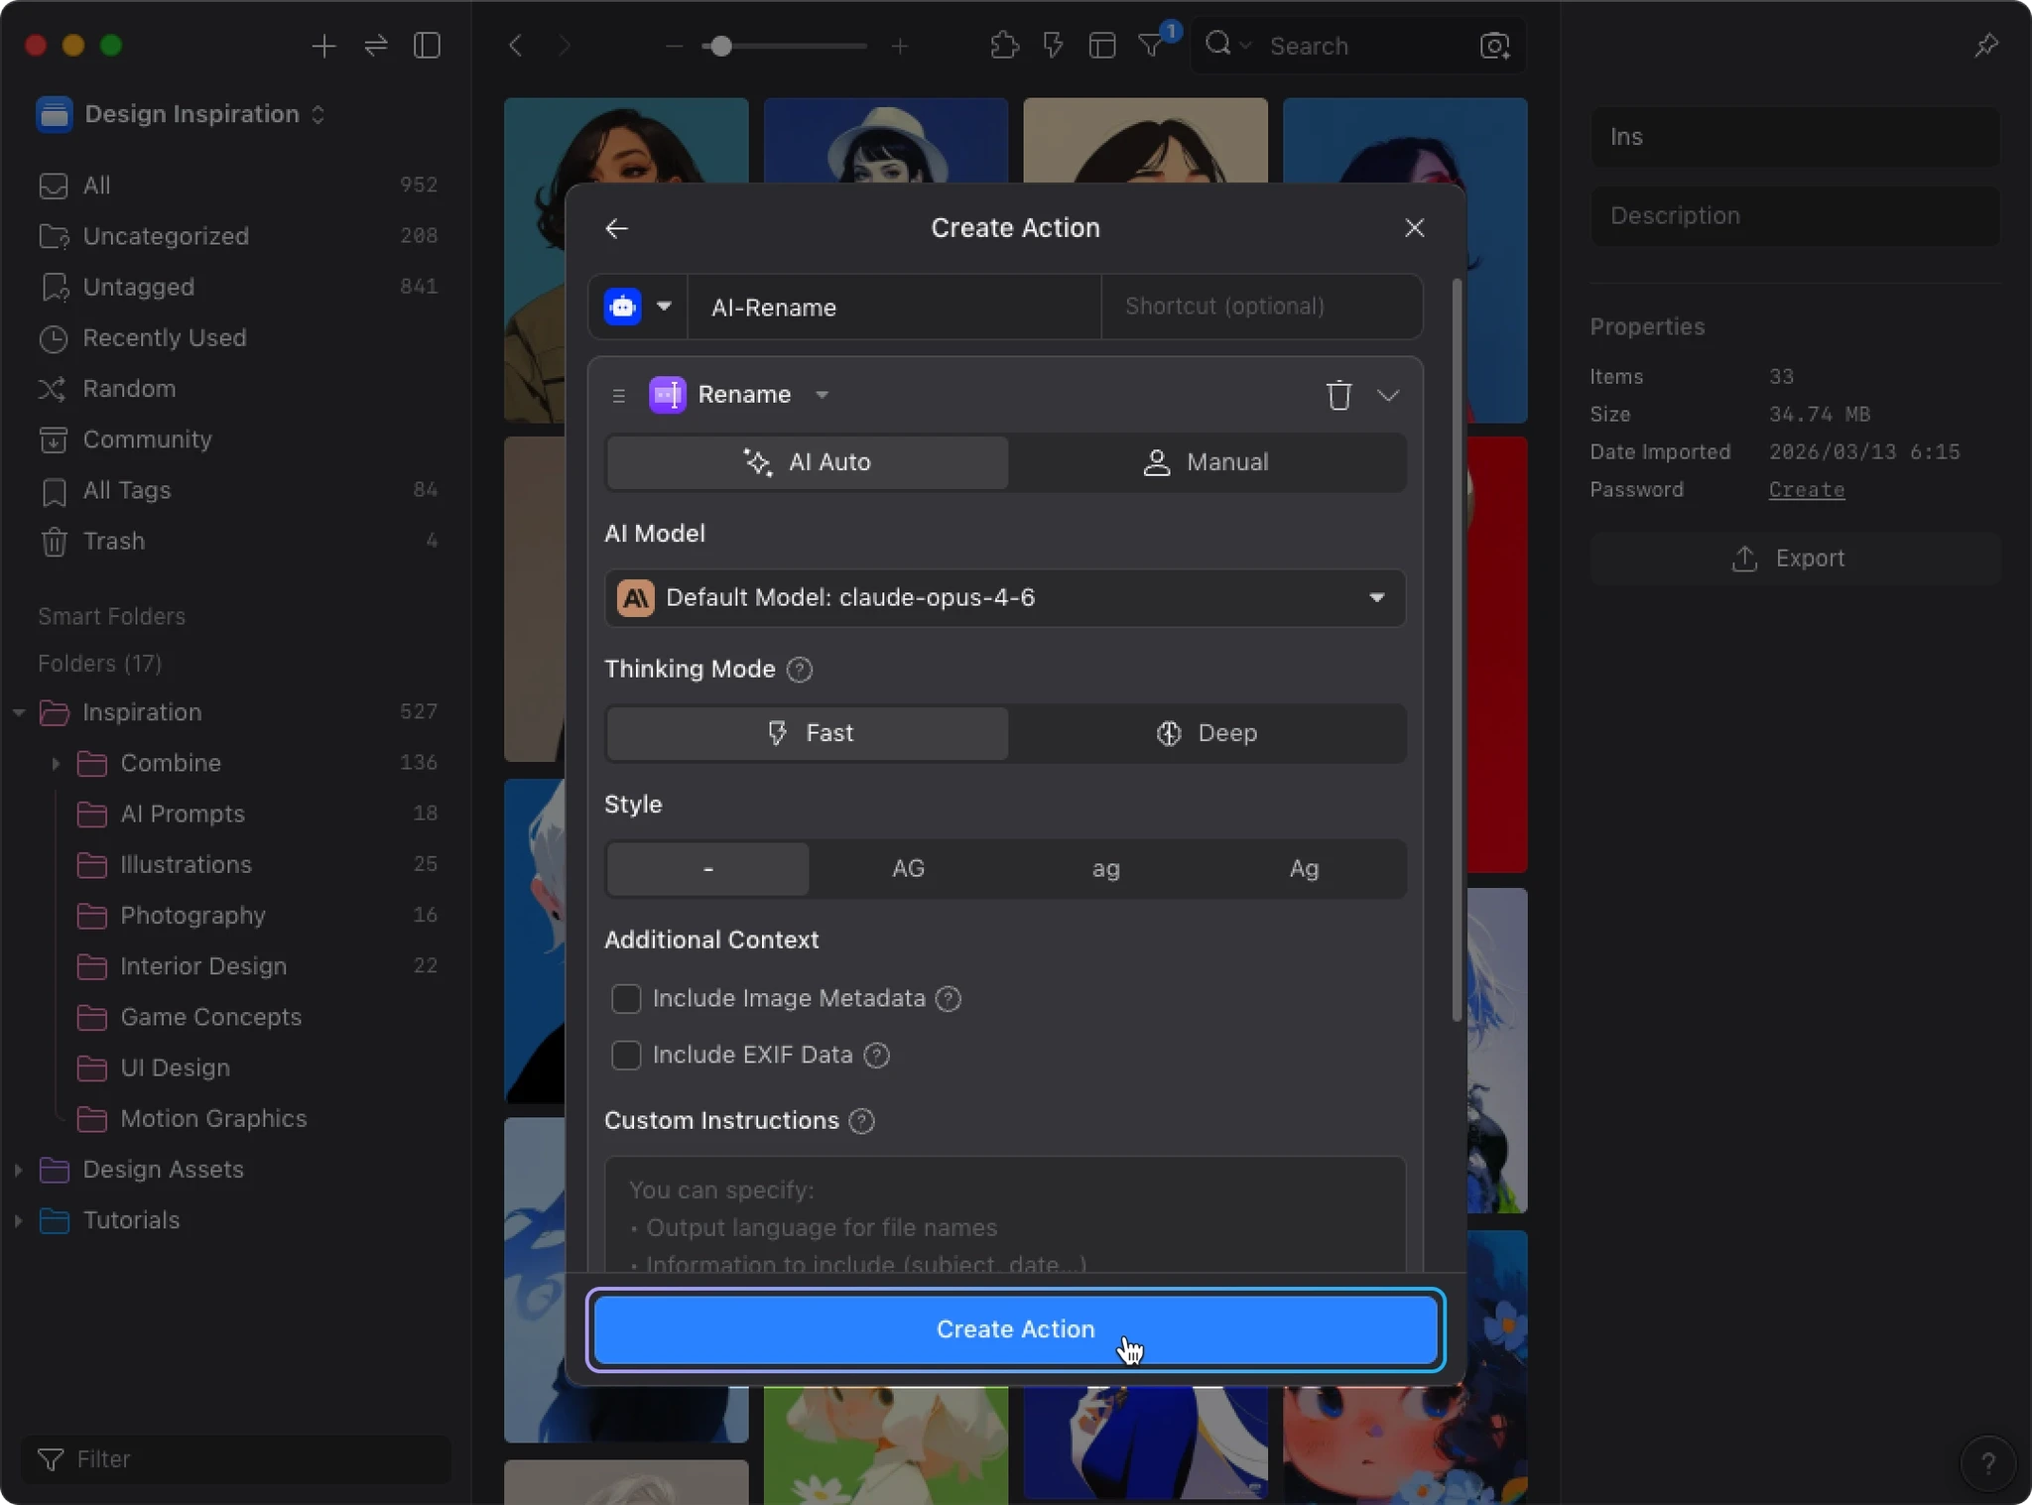Adjust the thumbnail zoom slider handle
The width and height of the screenshot is (2032, 1505).
721,46
